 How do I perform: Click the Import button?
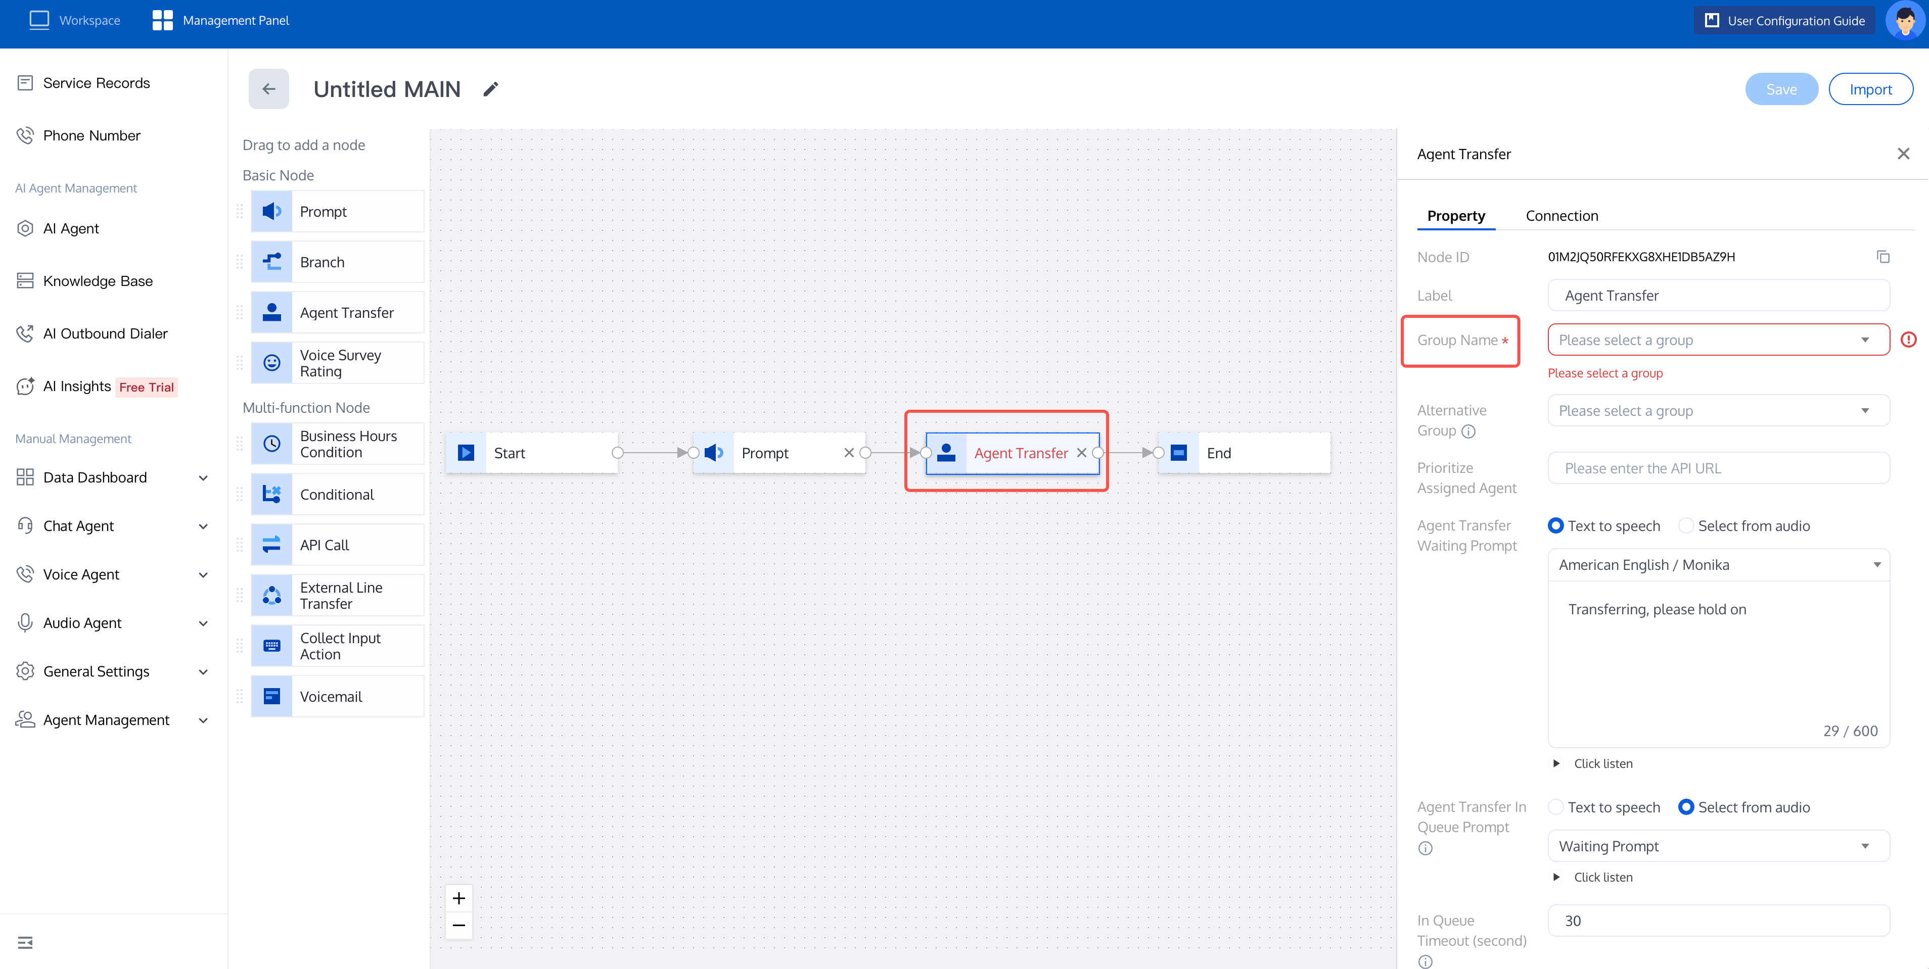[x=1870, y=89]
